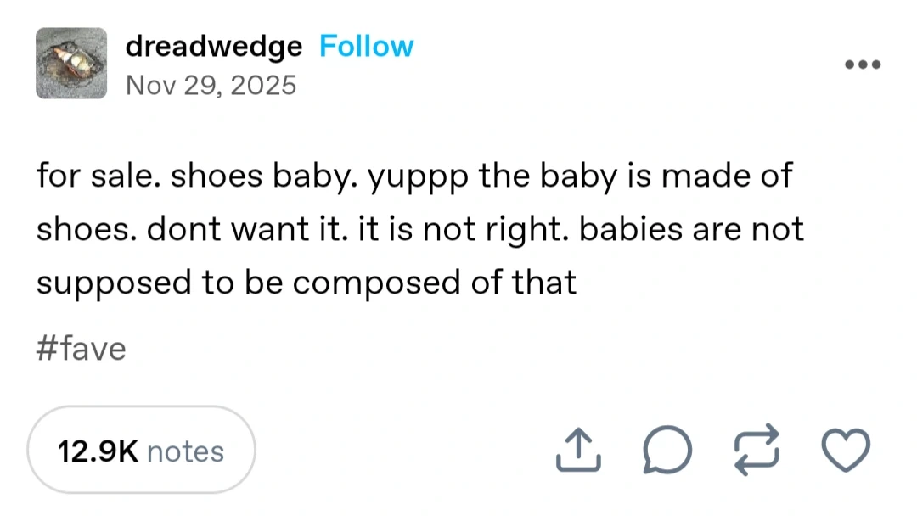Like the post with the heart icon

[x=847, y=451]
